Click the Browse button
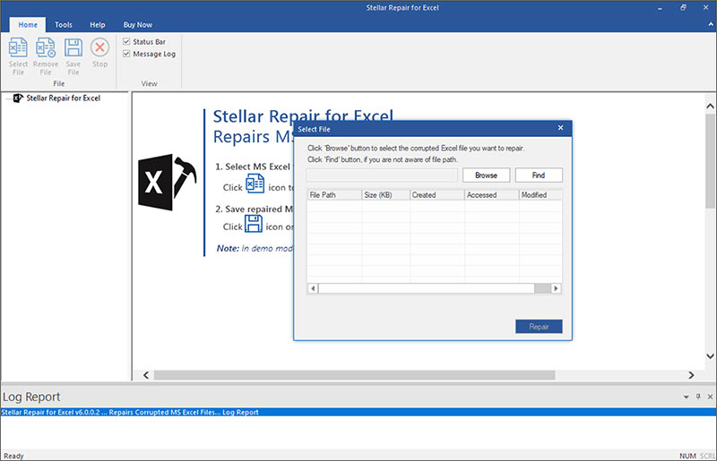This screenshot has width=717, height=461. coord(486,175)
